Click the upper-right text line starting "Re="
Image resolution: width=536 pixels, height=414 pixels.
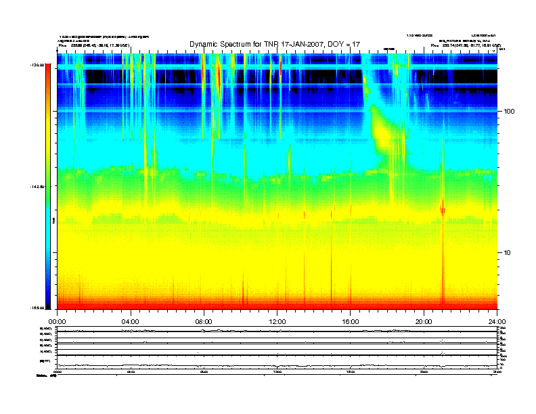tap(466, 45)
